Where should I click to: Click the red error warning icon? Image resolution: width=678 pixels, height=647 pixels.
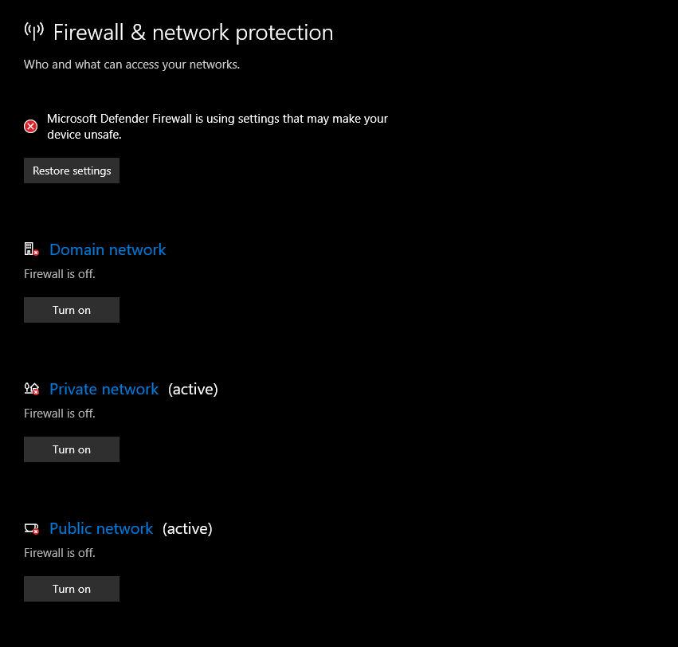(x=31, y=126)
